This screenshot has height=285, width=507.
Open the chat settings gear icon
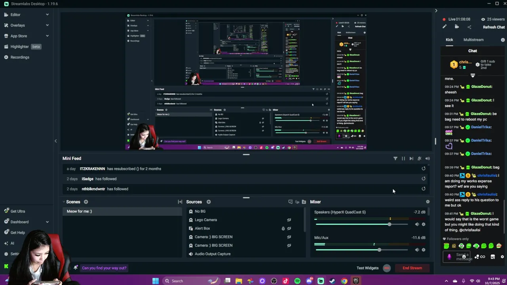tap(502, 257)
